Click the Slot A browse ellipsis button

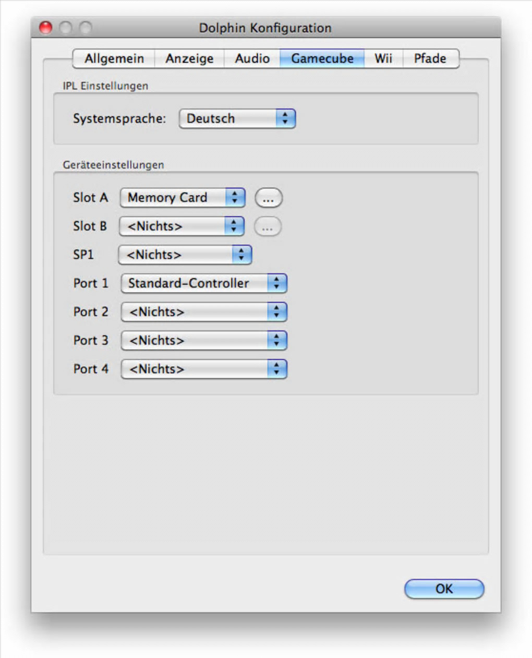tap(268, 198)
